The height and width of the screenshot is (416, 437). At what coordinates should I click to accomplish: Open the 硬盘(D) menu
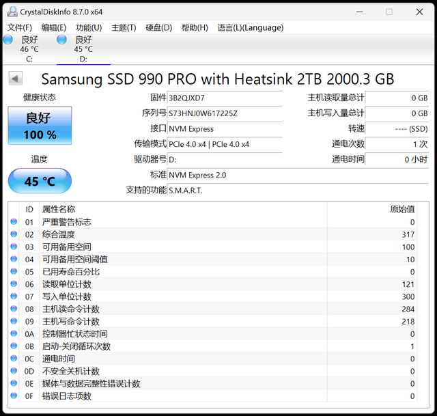(158, 28)
